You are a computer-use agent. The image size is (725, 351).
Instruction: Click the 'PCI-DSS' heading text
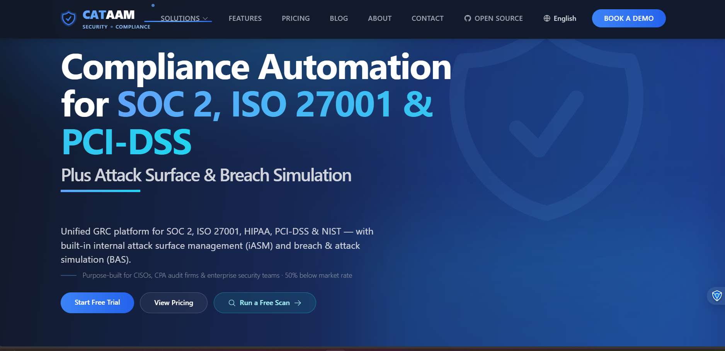[127, 142]
